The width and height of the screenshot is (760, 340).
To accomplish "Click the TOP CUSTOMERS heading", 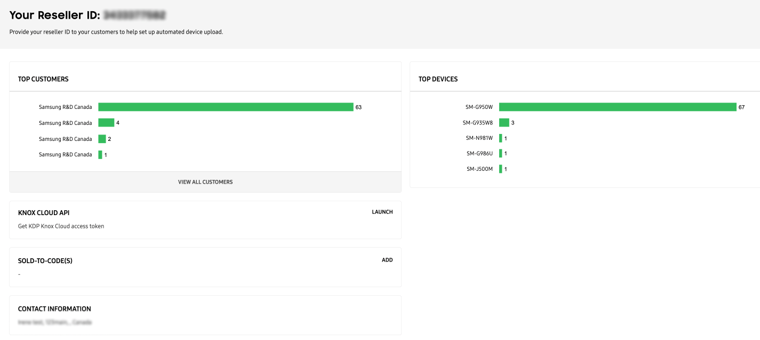I will click(x=43, y=79).
